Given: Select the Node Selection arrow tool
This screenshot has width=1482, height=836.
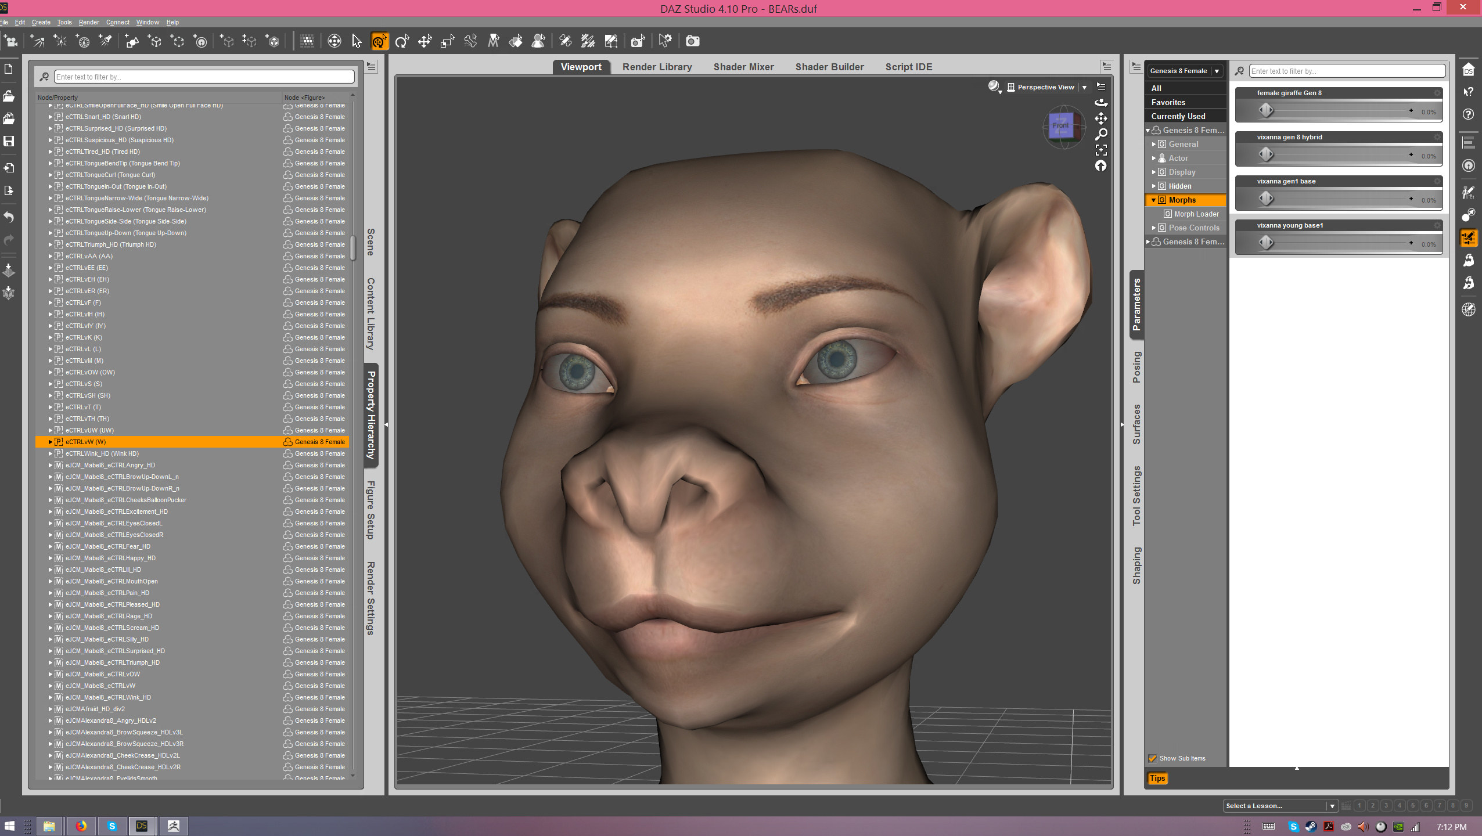Looking at the screenshot, I should pos(357,41).
